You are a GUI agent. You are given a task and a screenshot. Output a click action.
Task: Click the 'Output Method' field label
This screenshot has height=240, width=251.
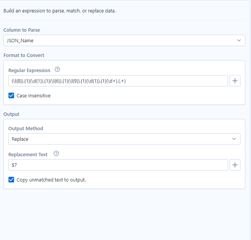pos(26,129)
